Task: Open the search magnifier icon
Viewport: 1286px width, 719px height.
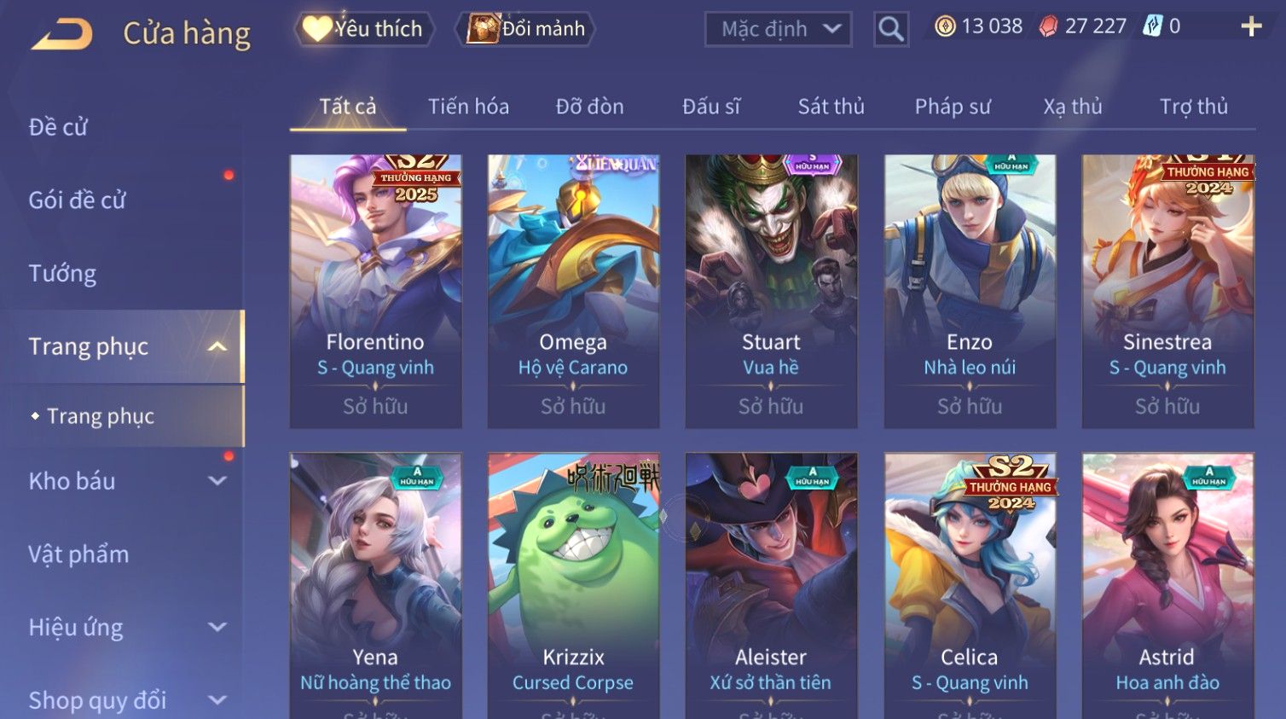Action: pyautogui.click(x=890, y=29)
